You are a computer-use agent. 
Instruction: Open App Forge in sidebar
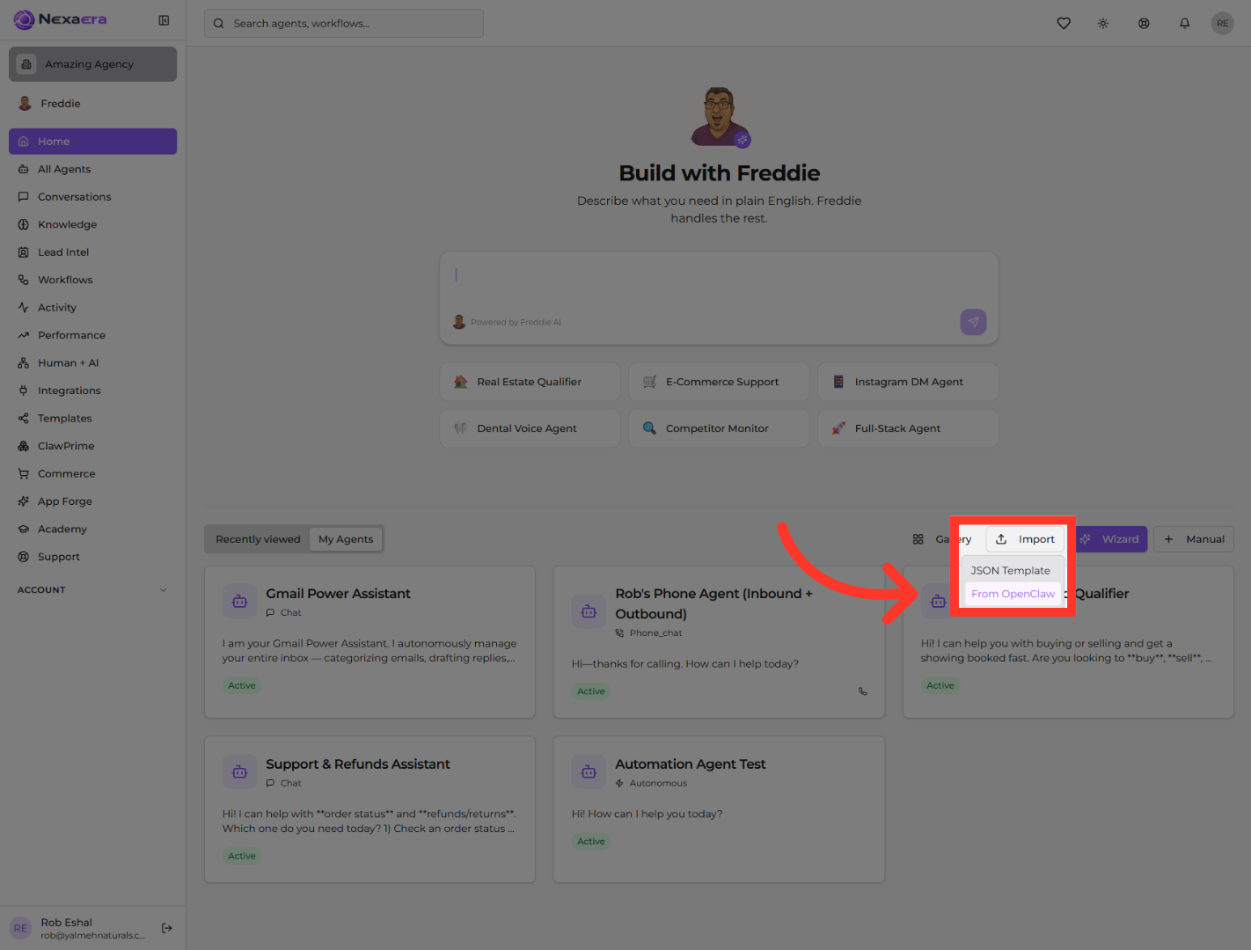click(92, 501)
